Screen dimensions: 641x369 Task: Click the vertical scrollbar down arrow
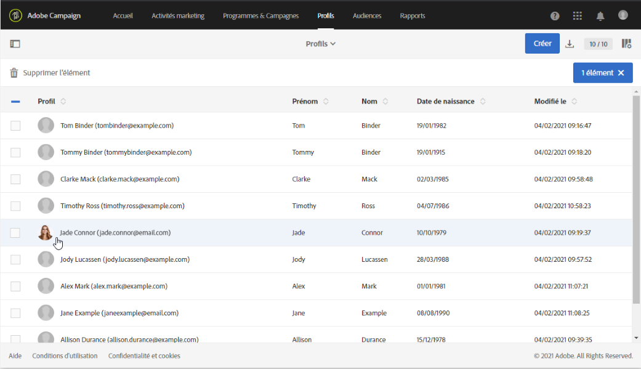(635, 338)
